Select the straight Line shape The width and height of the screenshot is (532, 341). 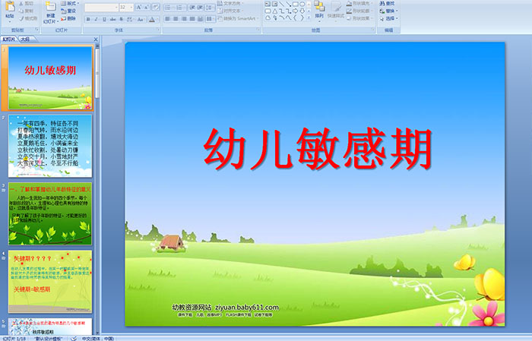coord(282,4)
